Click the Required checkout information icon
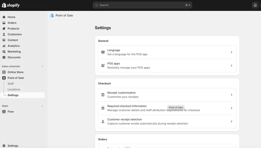 [103, 108]
